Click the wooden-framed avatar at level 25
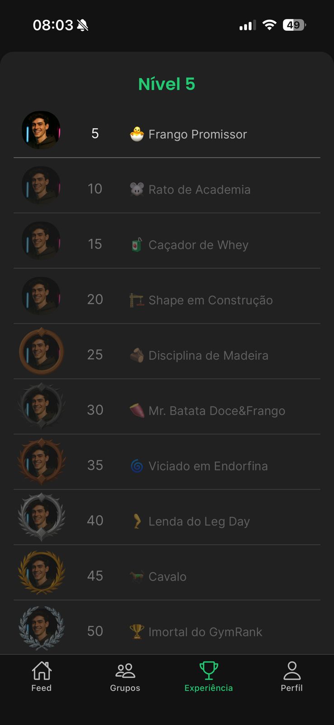This screenshot has height=725, width=334. (41, 352)
